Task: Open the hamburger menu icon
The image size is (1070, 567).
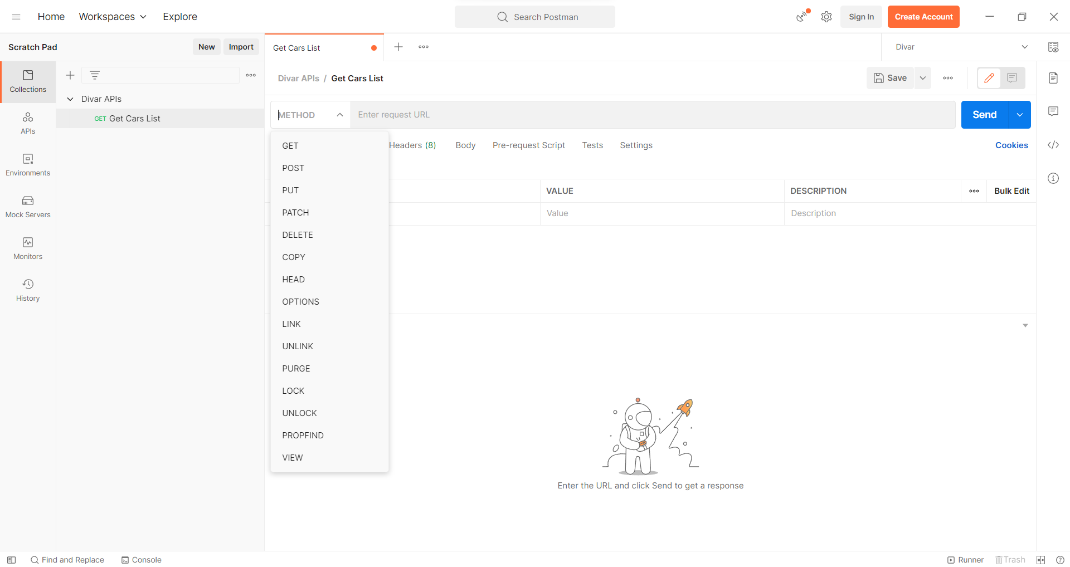Action: (x=16, y=17)
